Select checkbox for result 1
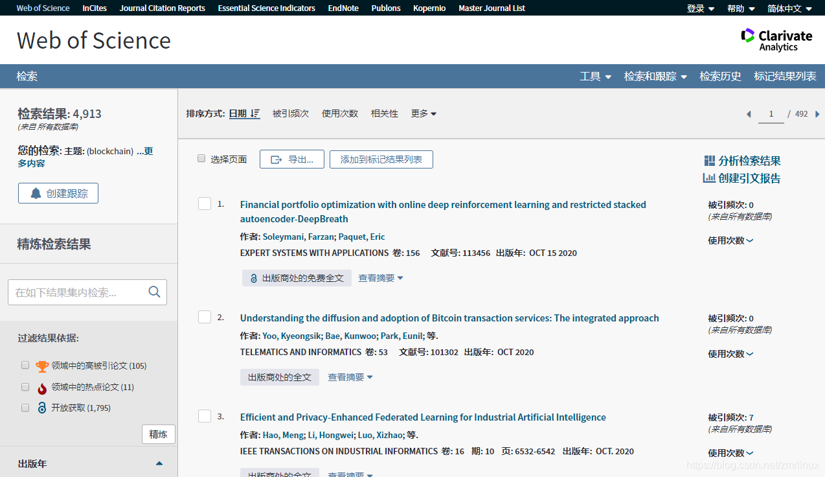Image resolution: width=825 pixels, height=477 pixels. 205,204
